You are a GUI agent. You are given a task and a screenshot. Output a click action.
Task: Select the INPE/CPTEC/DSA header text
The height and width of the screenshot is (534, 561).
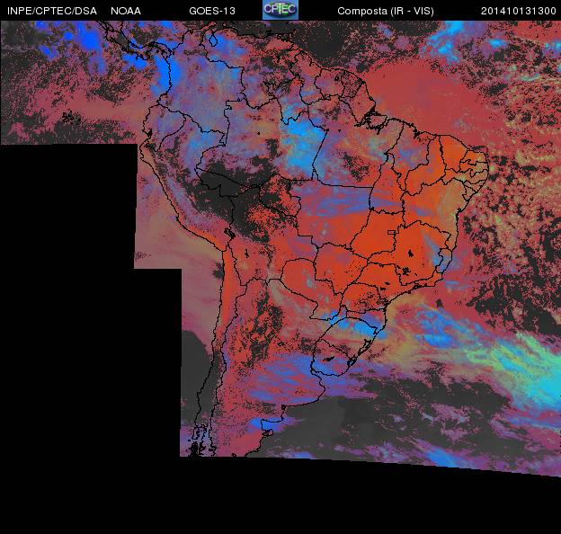pos(52,11)
